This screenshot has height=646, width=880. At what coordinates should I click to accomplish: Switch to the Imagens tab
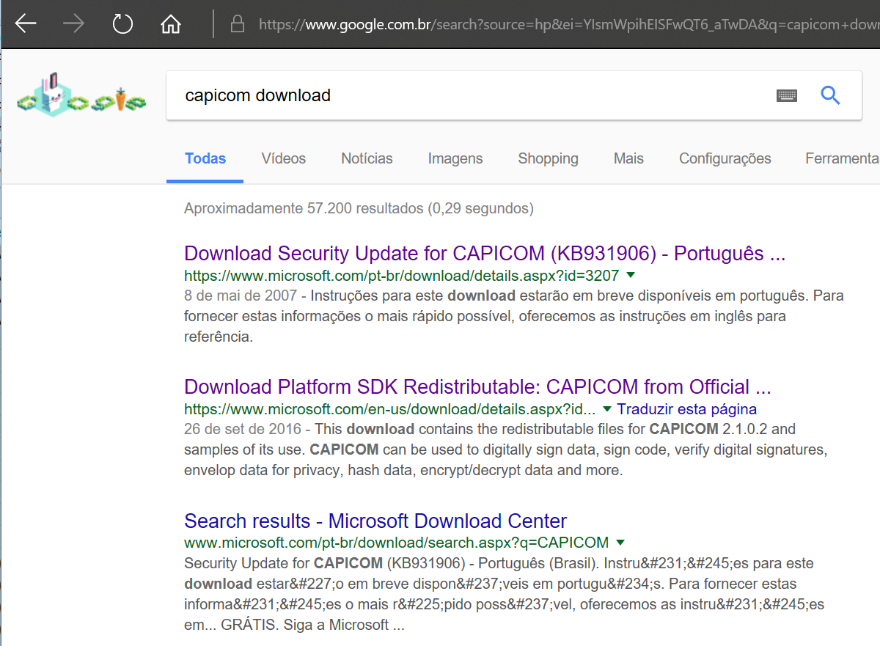[455, 158]
